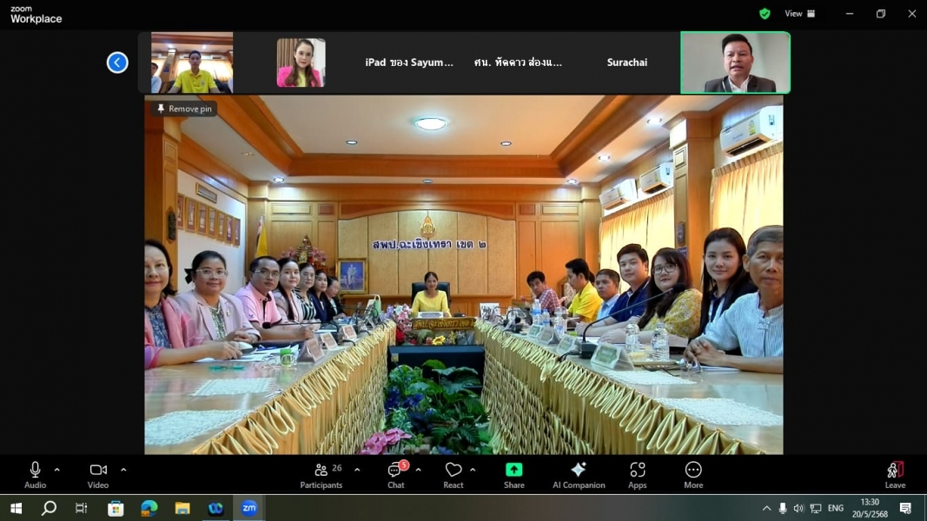Toggle camera with Video button
The height and width of the screenshot is (521, 927).
[98, 475]
